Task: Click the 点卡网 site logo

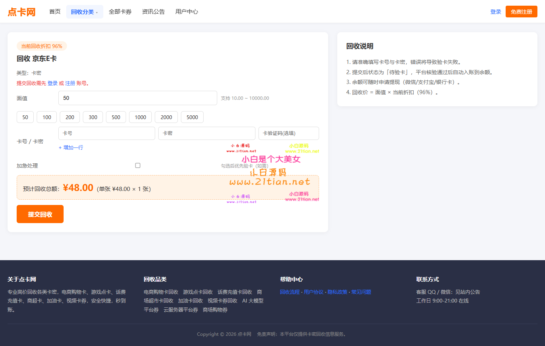Action: point(22,12)
